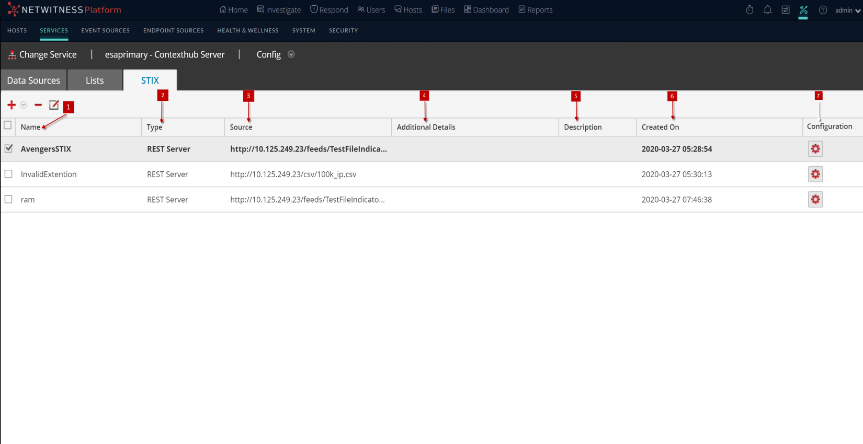The width and height of the screenshot is (863, 444).
Task: Expand the Config dropdown arrow
Action: point(291,54)
